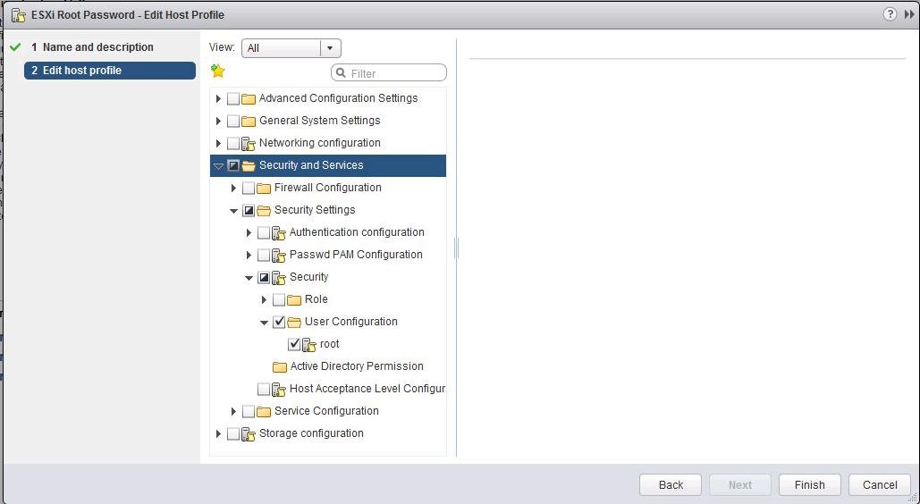920x504 pixels.
Task: Click the Advanced Configuration Settings folder icon
Action: click(x=249, y=98)
